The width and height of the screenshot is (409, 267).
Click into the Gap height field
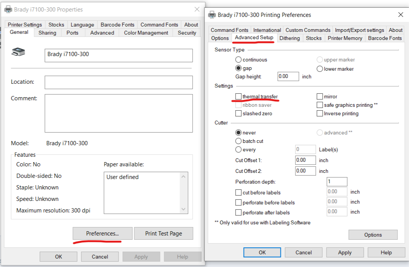[x=288, y=76]
